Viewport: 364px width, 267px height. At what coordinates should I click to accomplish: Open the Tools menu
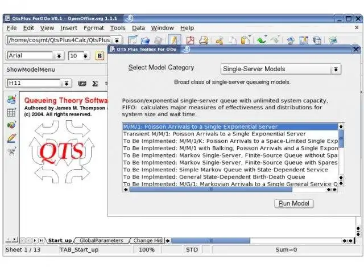click(118, 28)
